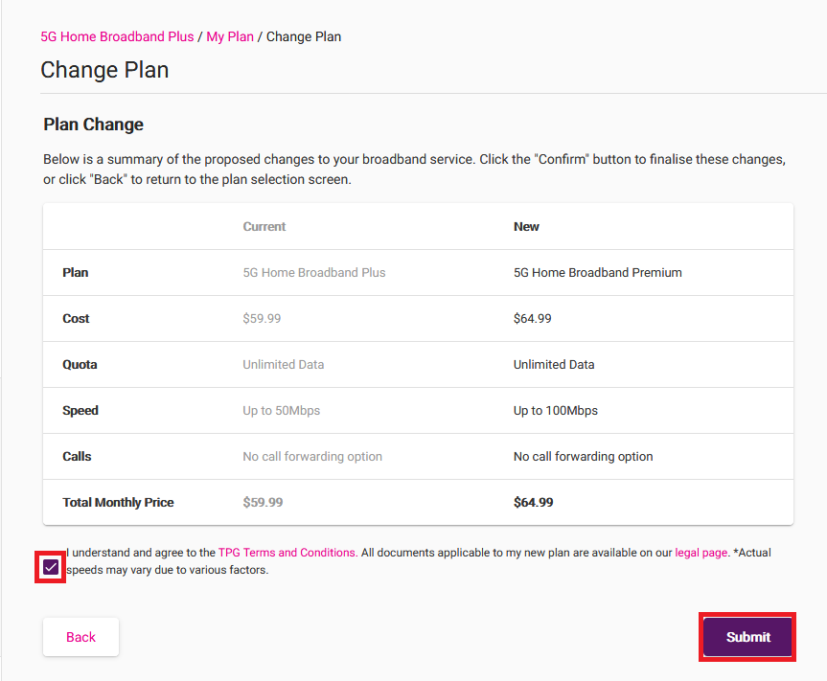Click the Change Plan page heading
This screenshot has height=681, width=827.
point(103,70)
